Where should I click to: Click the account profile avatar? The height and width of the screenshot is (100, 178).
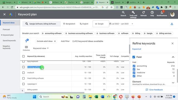point(172,14)
